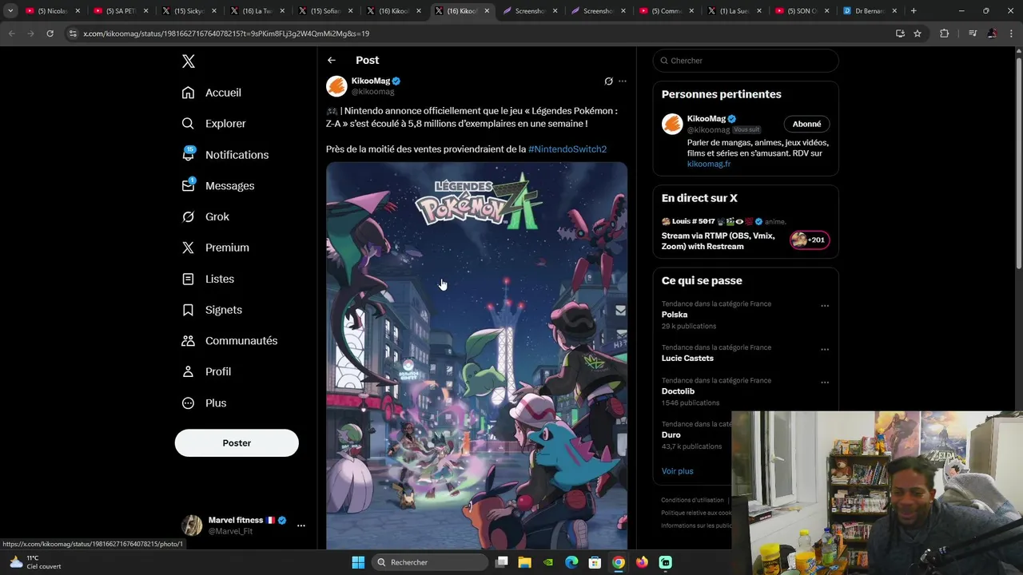The height and width of the screenshot is (575, 1023).
Task: Open the Chrome three-dot menu
Action: (x=1012, y=34)
